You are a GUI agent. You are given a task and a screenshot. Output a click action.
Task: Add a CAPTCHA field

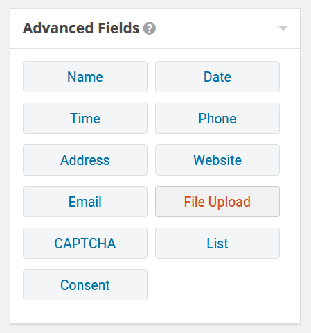point(85,244)
